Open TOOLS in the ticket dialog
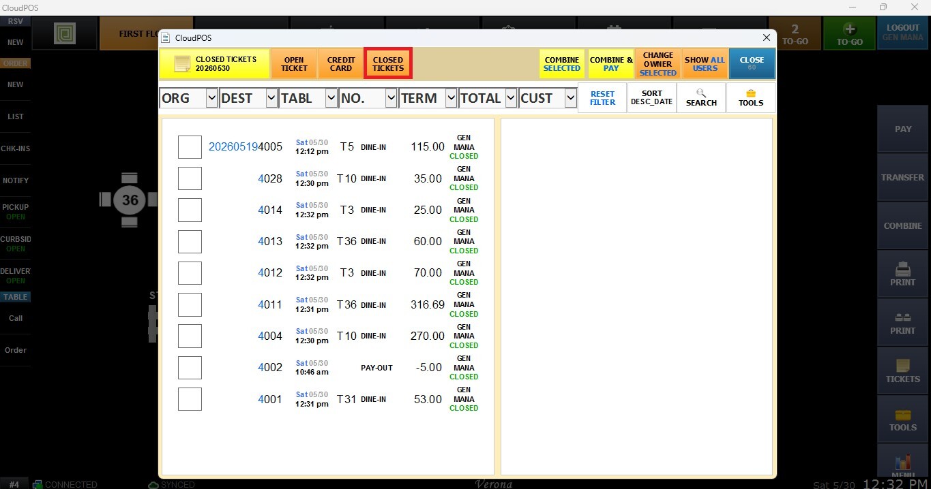Screen dimensions: 931x489 point(751,98)
